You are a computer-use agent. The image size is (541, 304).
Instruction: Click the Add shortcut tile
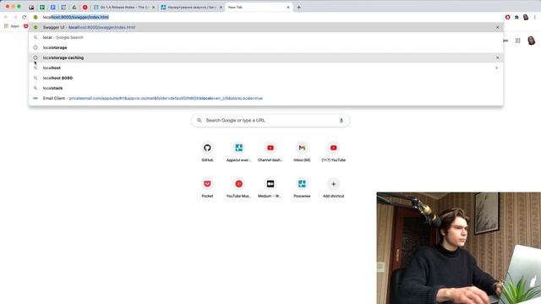tap(333, 187)
